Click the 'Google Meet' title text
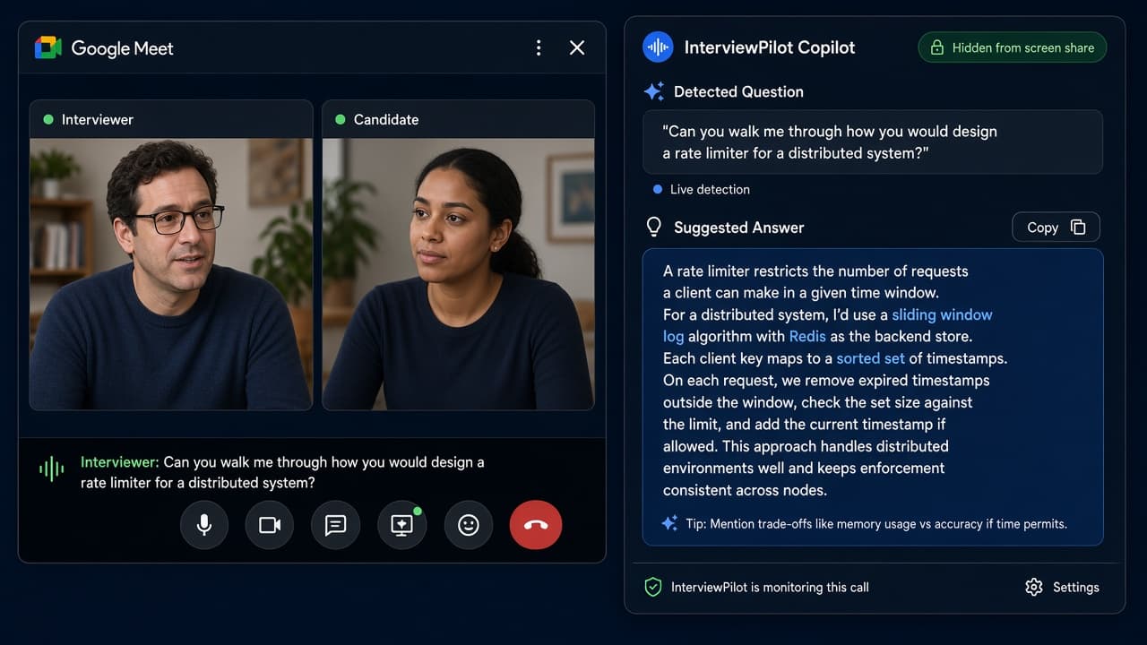Image resolution: width=1147 pixels, height=645 pixels. click(122, 48)
